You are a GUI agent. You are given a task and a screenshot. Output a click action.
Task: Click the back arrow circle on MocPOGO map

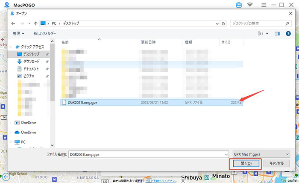click(x=6, y=177)
